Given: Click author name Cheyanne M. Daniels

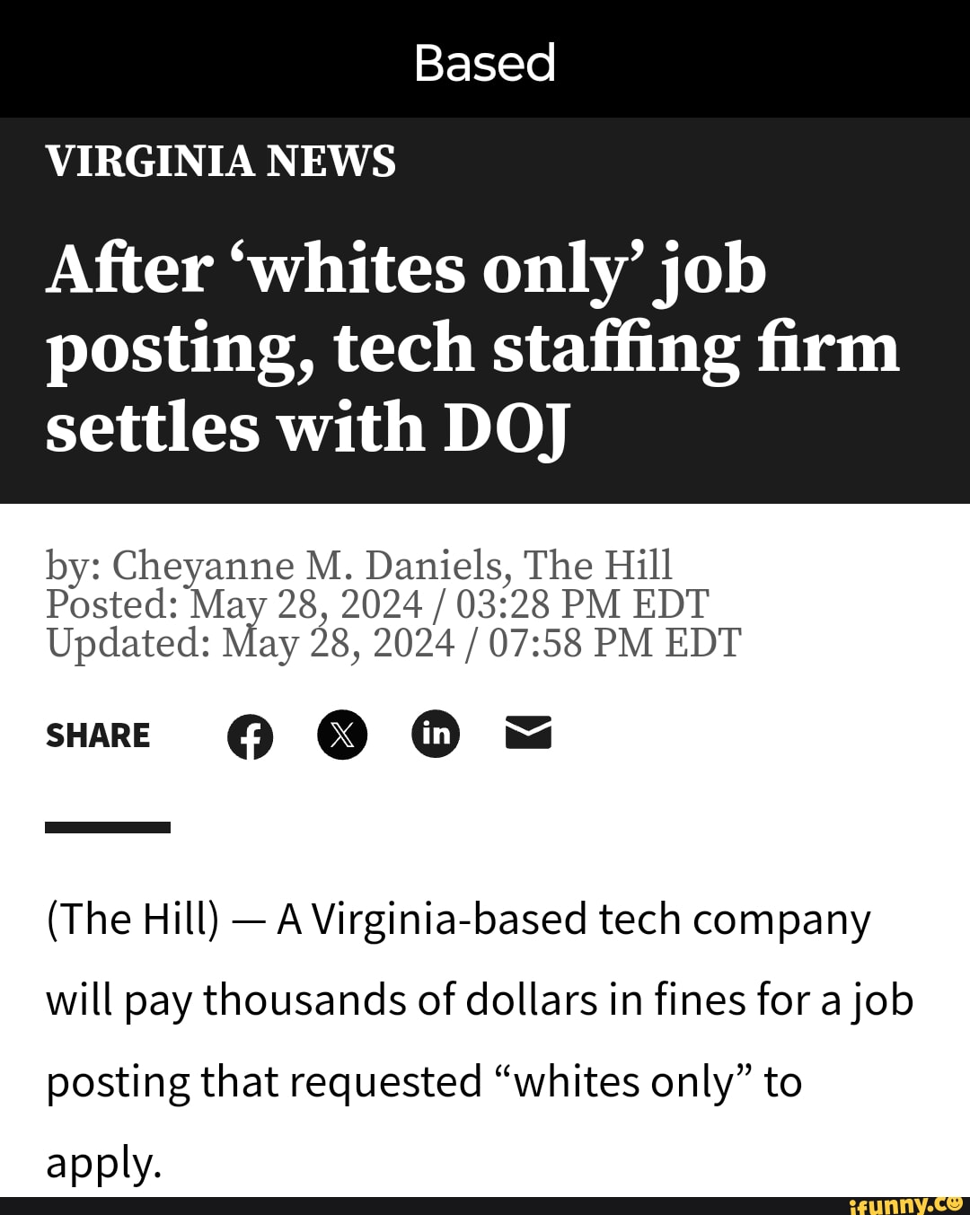Looking at the screenshot, I should coord(307,566).
